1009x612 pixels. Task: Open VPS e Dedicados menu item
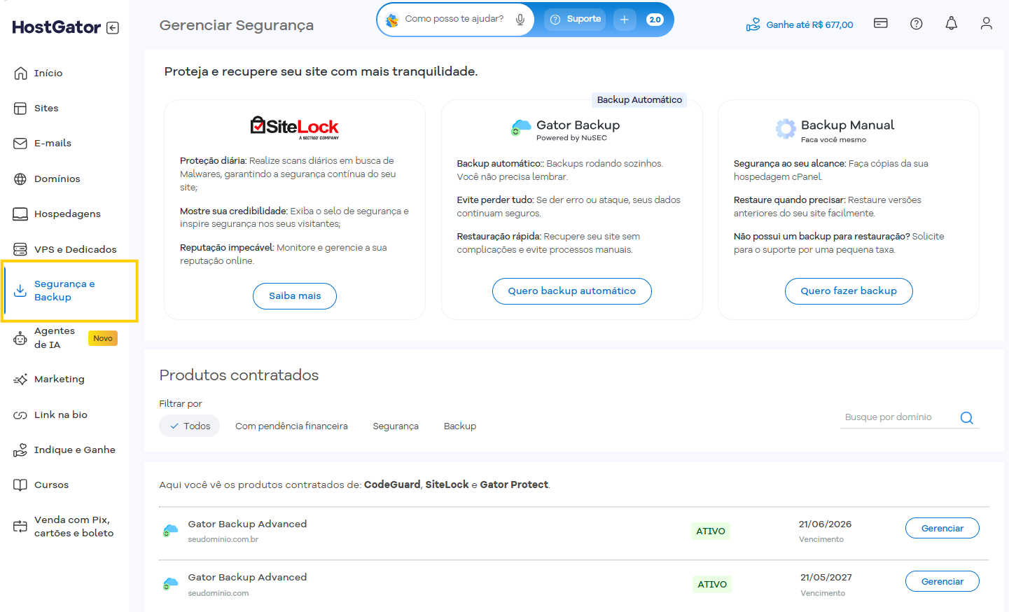[x=75, y=249]
